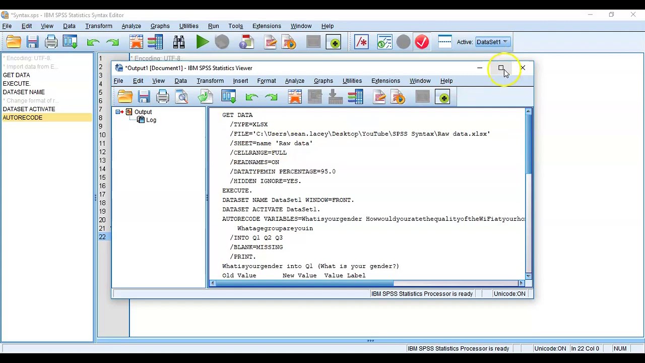Open the Active DataSet1 dropdown
This screenshot has width=645, height=363.
click(x=492, y=42)
